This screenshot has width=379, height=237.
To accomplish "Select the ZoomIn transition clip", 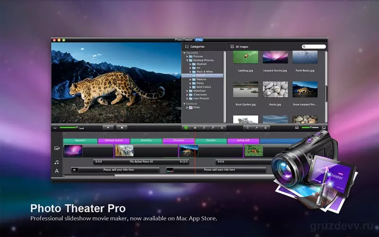I will click(x=211, y=141).
